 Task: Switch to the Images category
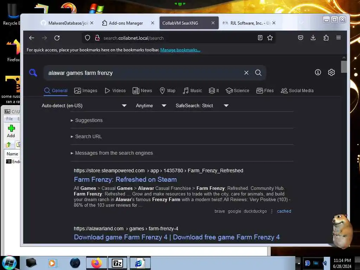tap(86, 91)
